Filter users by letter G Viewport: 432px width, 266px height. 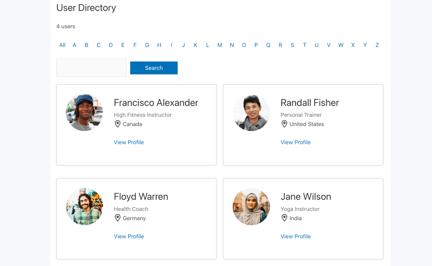(x=147, y=45)
